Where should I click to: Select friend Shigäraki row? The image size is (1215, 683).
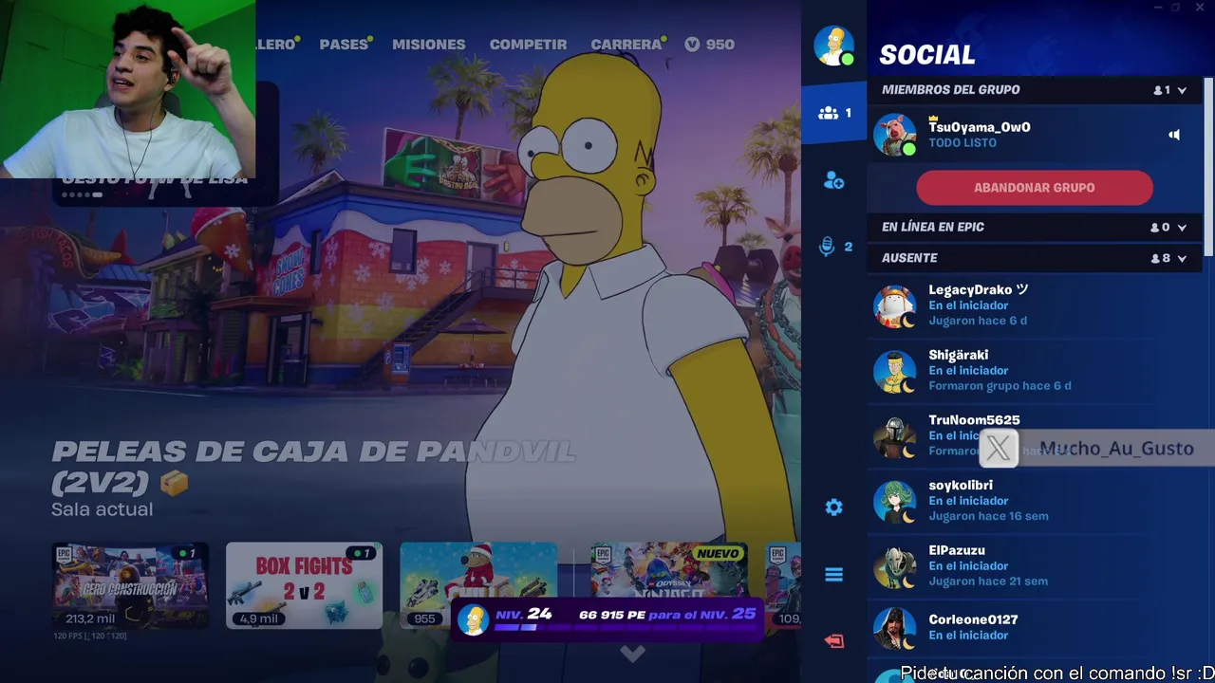[1037, 371]
